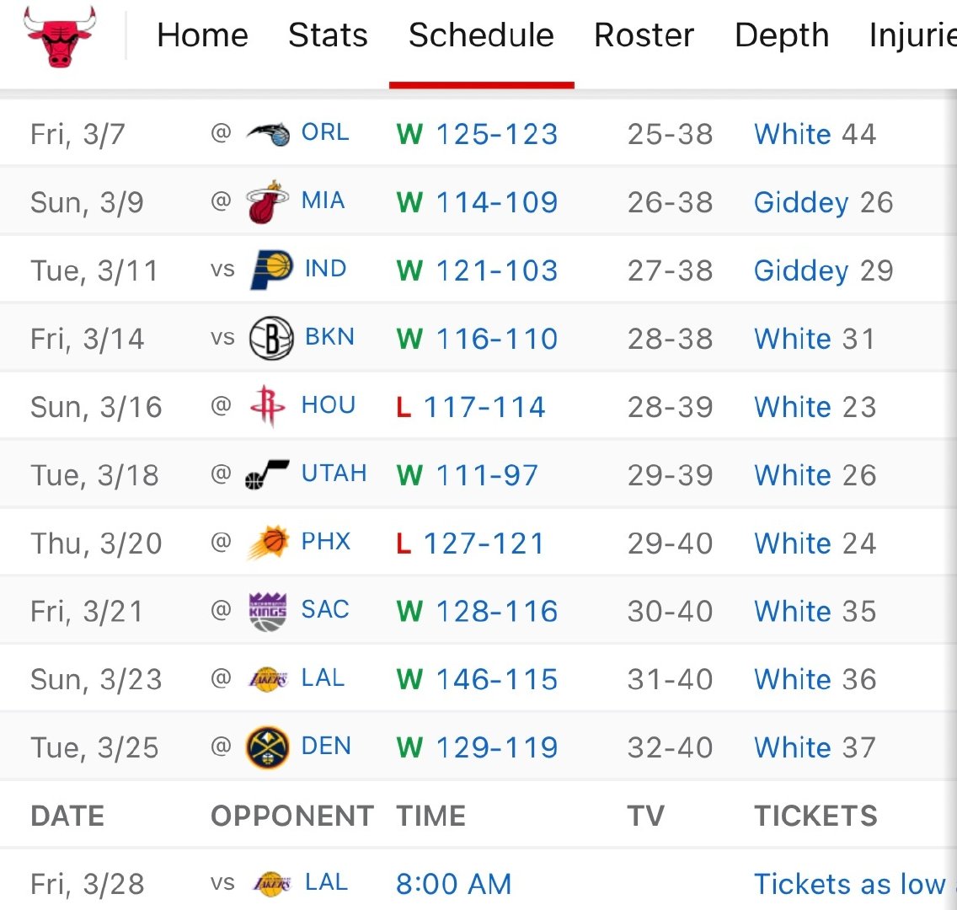Click the Houston Rockets logo
The width and height of the screenshot is (957, 910).
click(x=268, y=406)
